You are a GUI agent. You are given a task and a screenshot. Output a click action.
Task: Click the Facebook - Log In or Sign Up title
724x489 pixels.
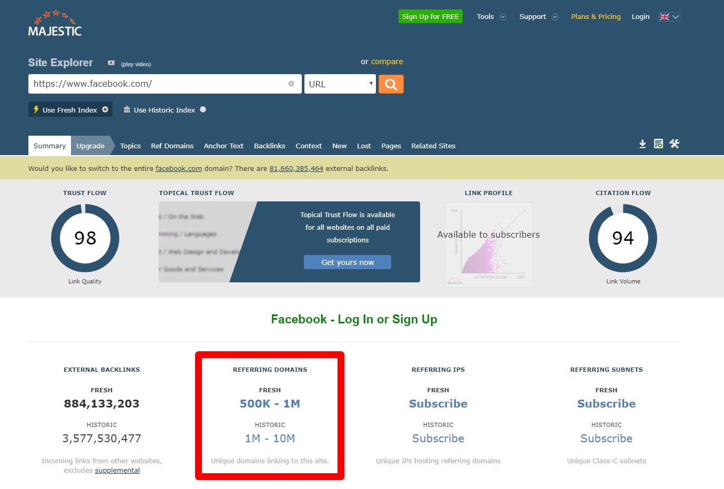tap(354, 319)
